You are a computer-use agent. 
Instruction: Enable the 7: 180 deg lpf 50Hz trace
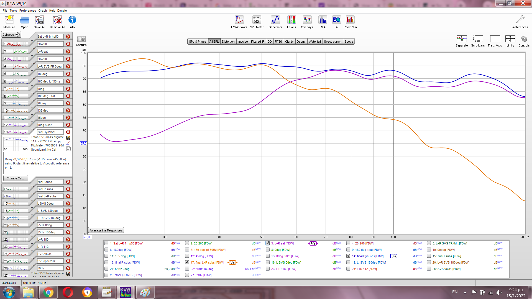point(187,250)
